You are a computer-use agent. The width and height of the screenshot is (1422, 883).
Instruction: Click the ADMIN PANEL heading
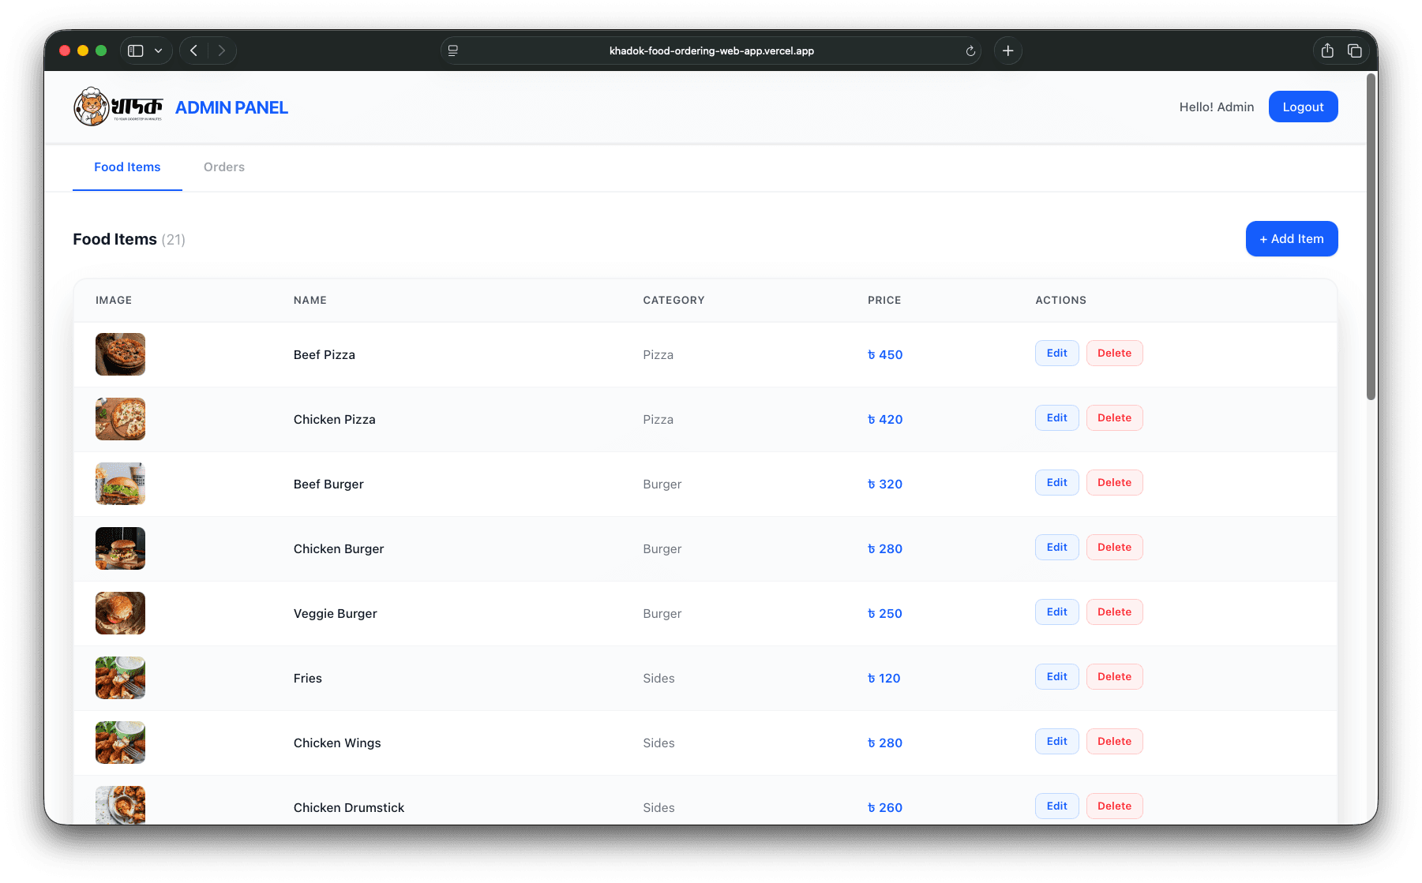click(x=231, y=107)
